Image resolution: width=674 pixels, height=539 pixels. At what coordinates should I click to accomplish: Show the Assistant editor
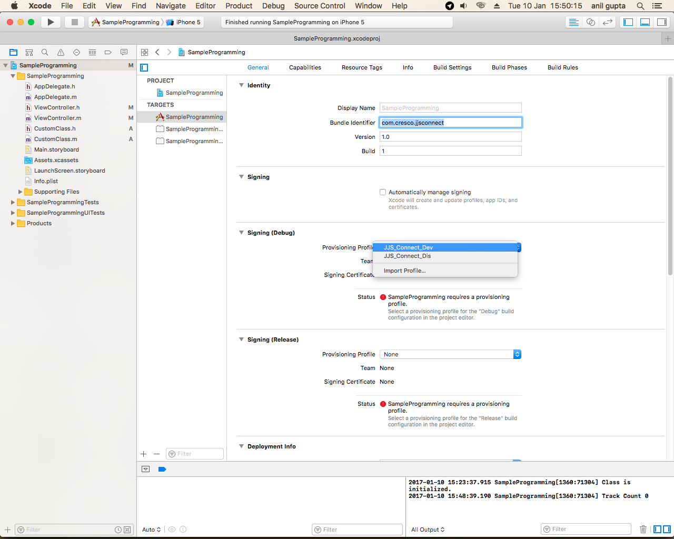point(591,22)
